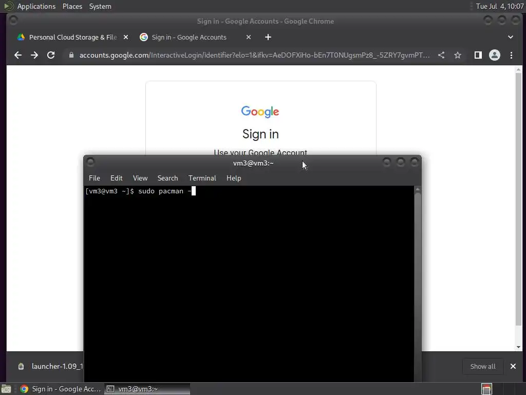Open the terminal Search menu
This screenshot has width=526, height=395.
pyautogui.click(x=168, y=178)
